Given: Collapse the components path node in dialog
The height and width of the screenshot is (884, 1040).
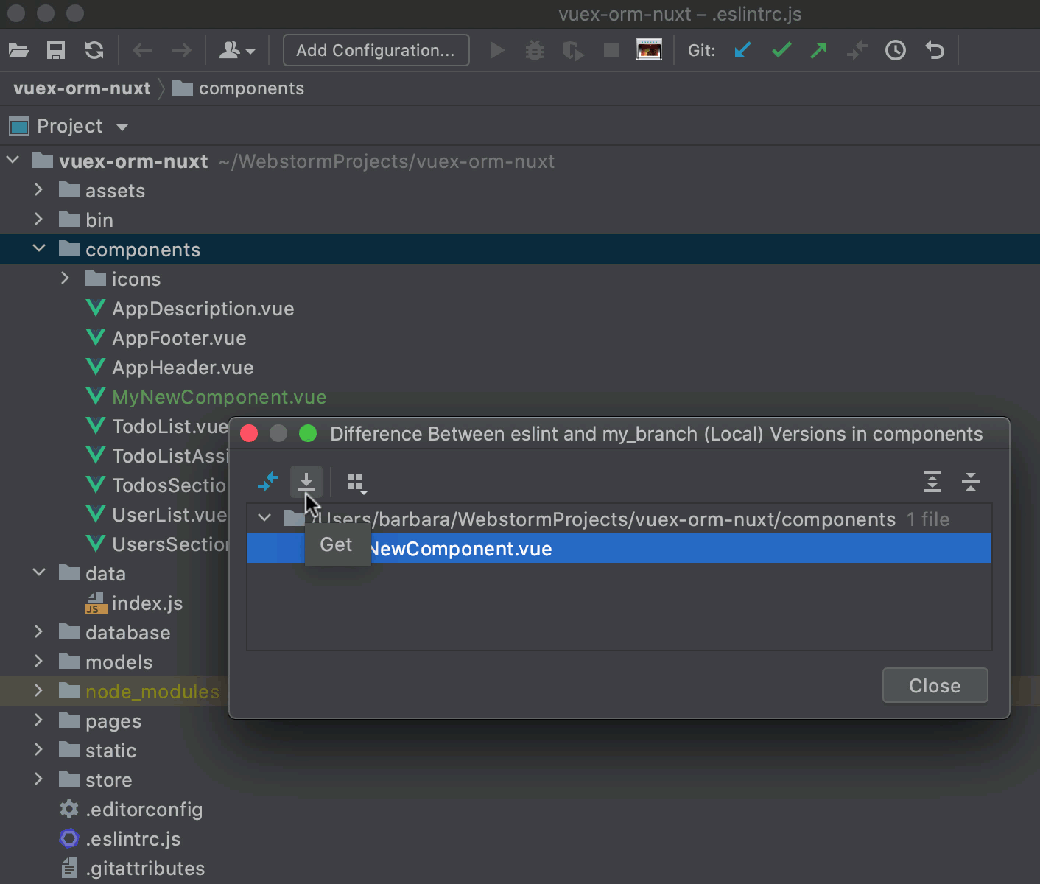Looking at the screenshot, I should point(265,518).
